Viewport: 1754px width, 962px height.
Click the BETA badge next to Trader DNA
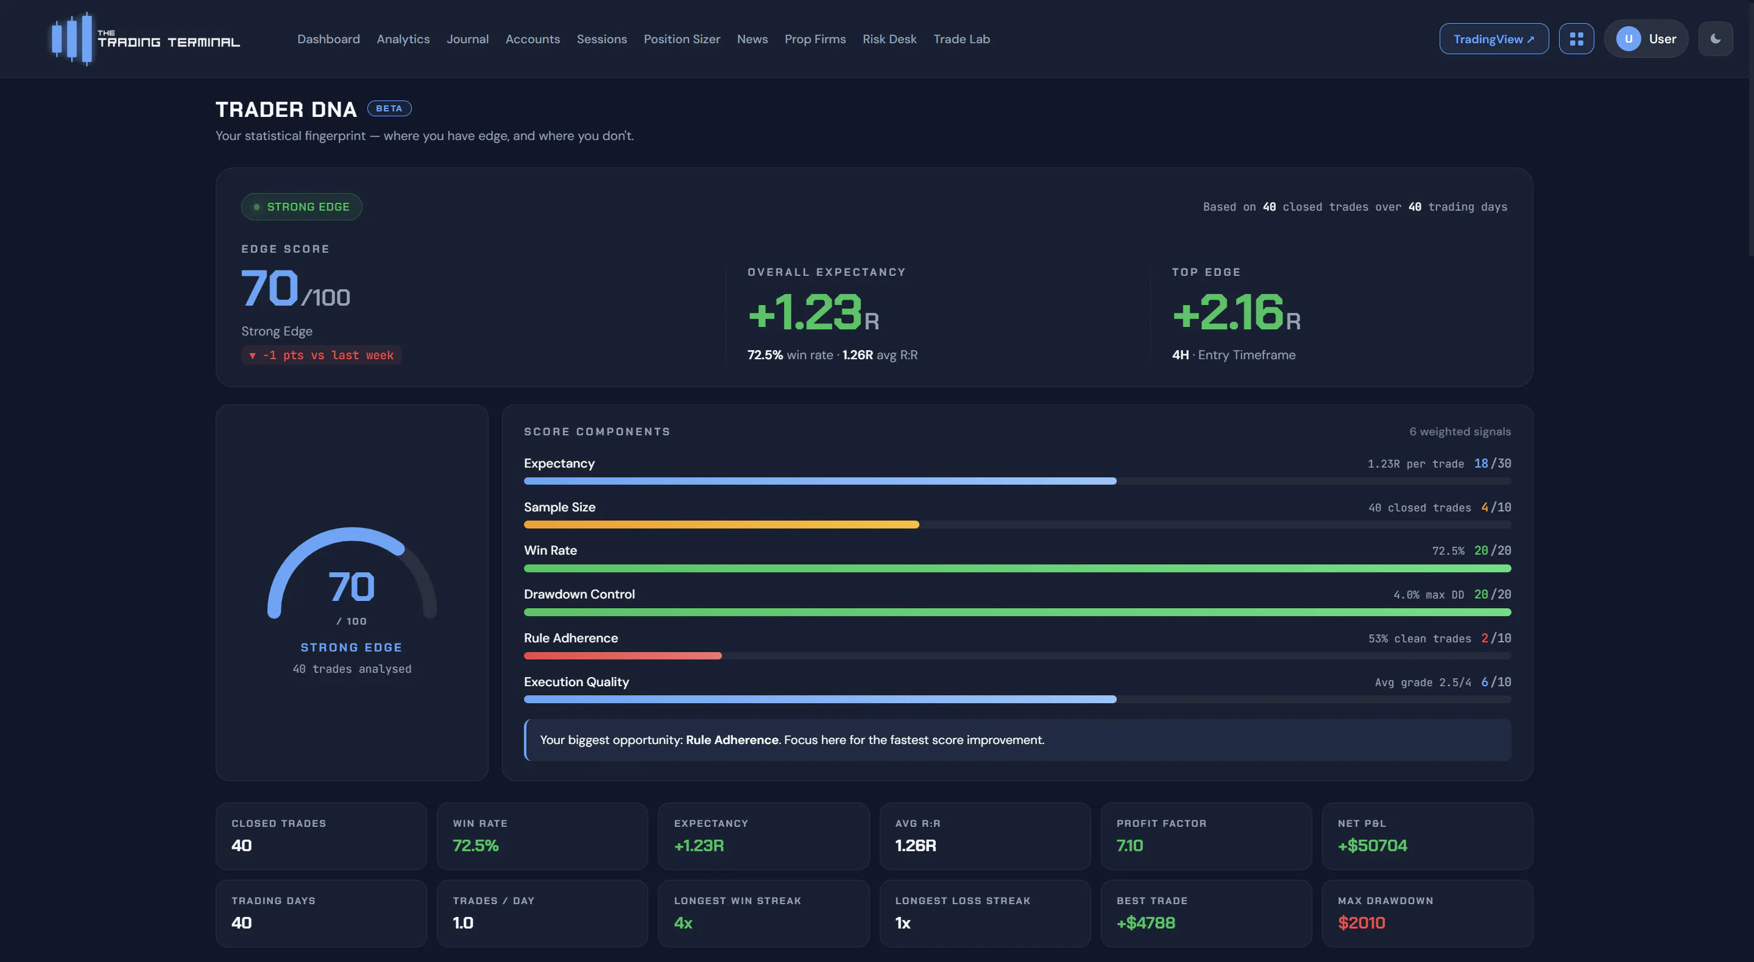[x=389, y=108]
